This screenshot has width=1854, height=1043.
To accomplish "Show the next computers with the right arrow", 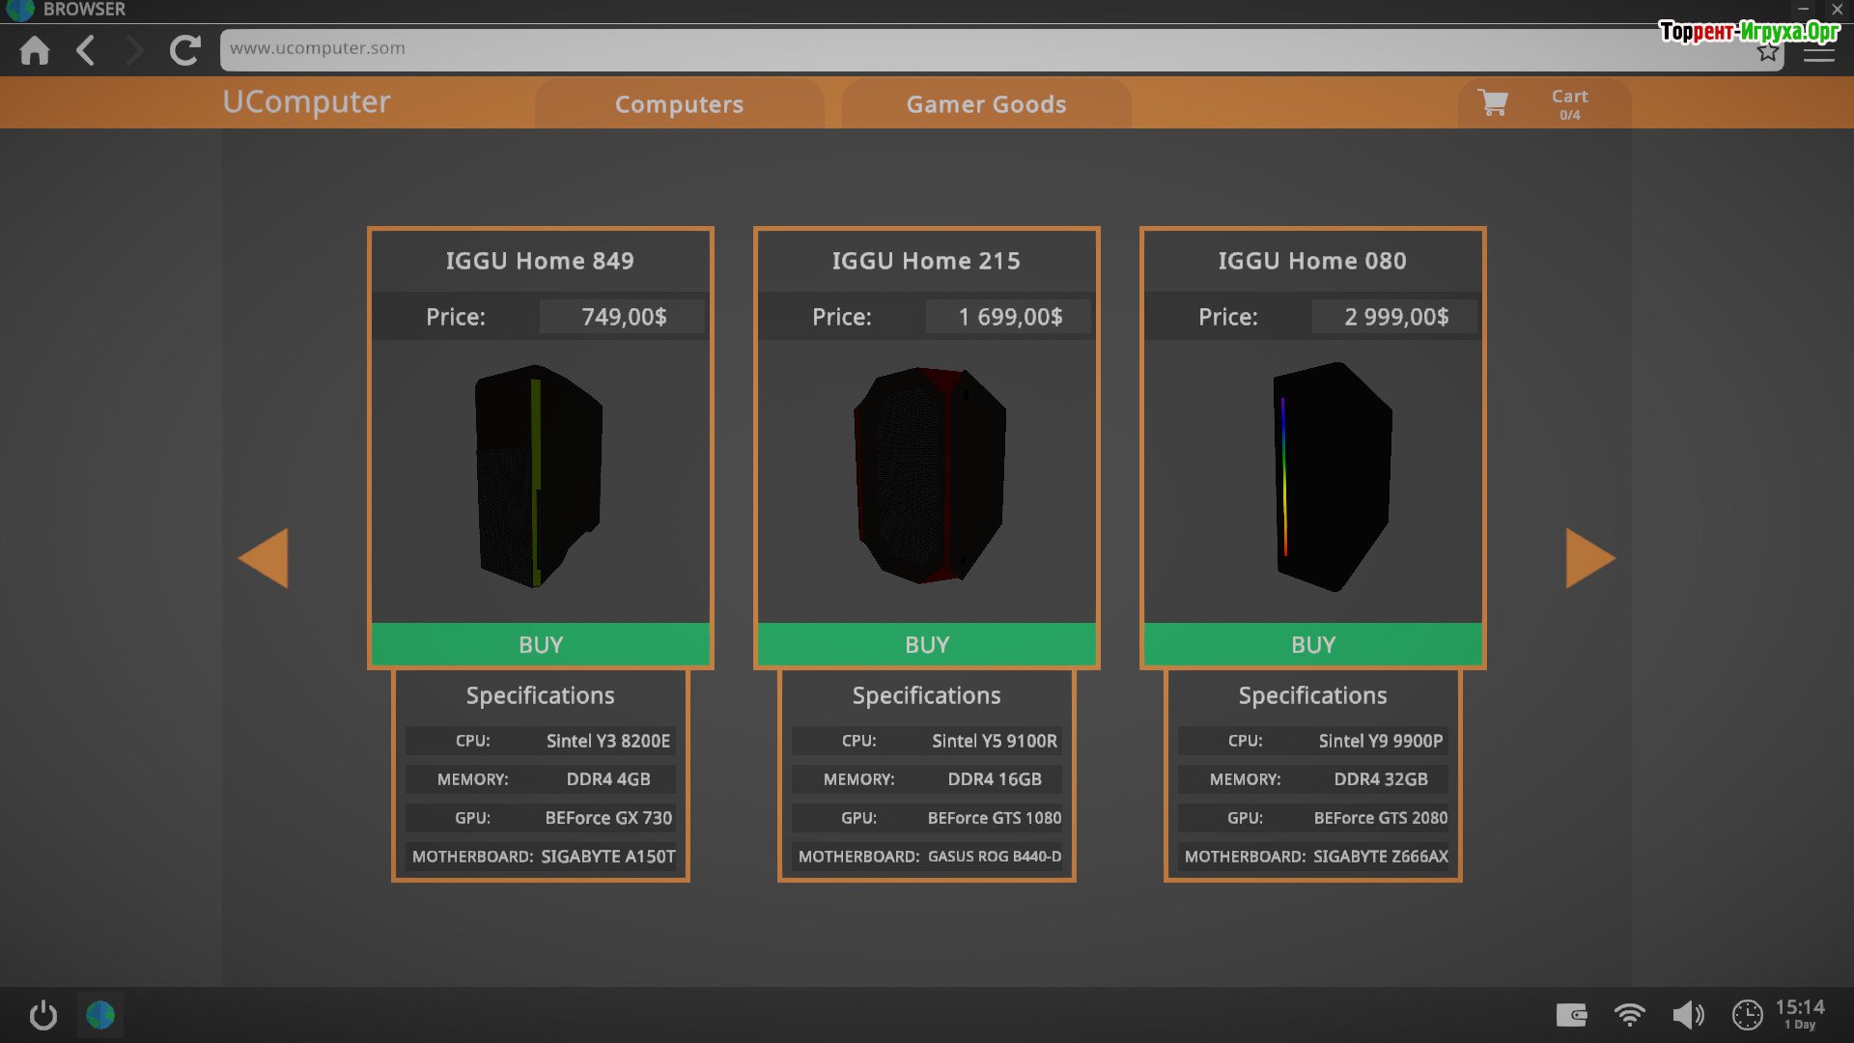I will [x=1589, y=557].
